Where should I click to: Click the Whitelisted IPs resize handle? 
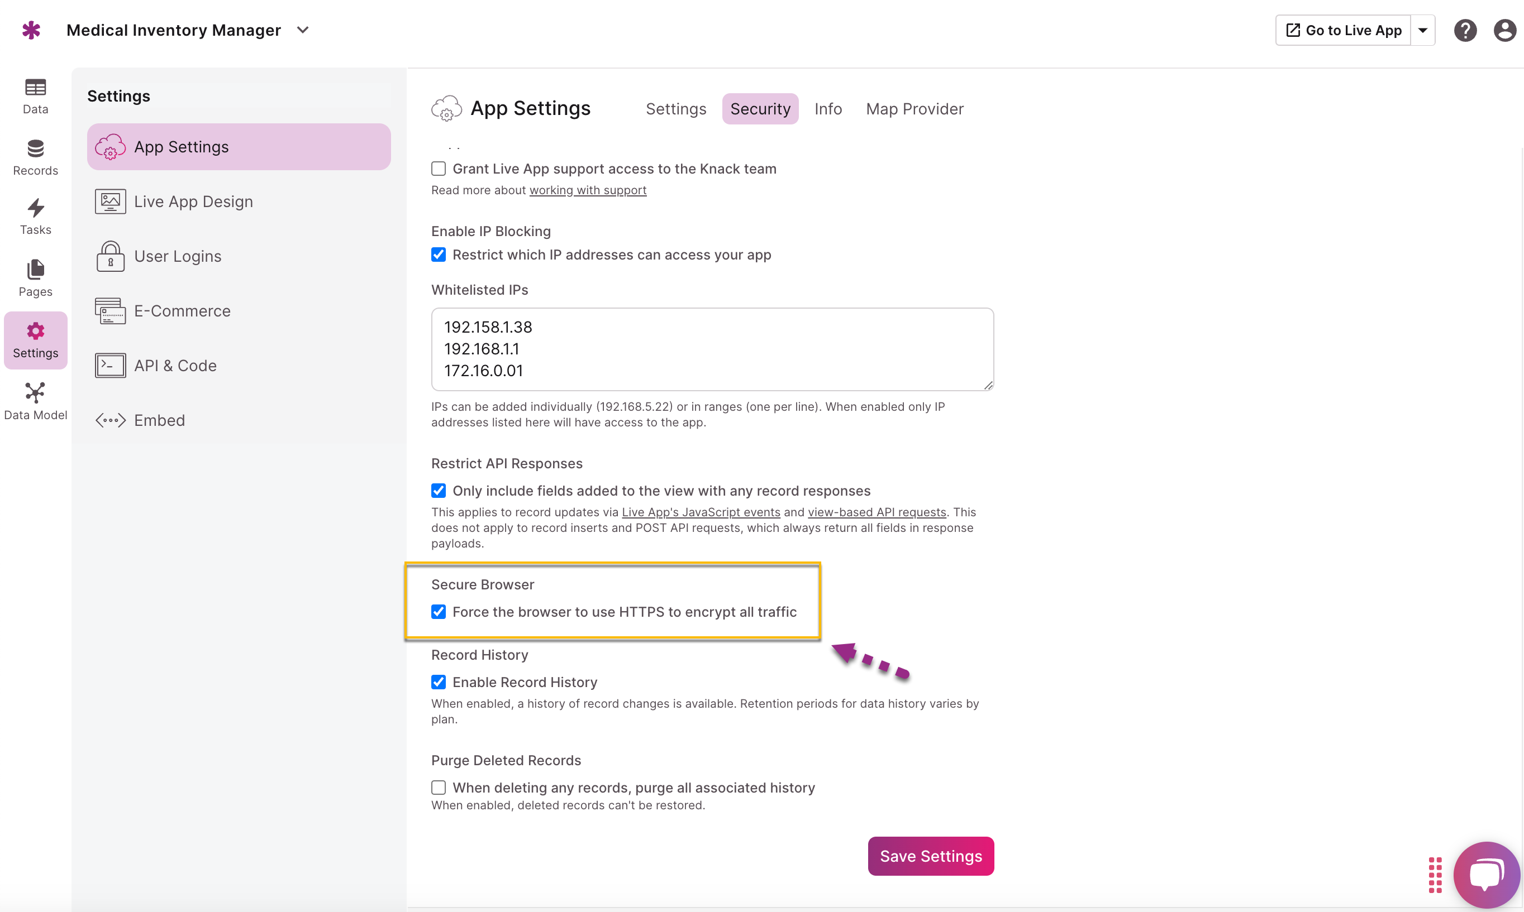click(x=988, y=385)
